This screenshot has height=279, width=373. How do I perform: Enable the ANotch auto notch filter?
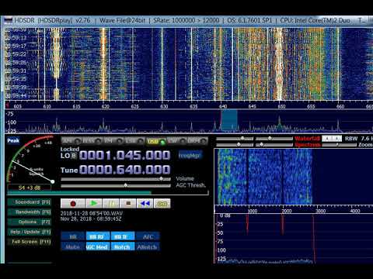click(x=147, y=246)
